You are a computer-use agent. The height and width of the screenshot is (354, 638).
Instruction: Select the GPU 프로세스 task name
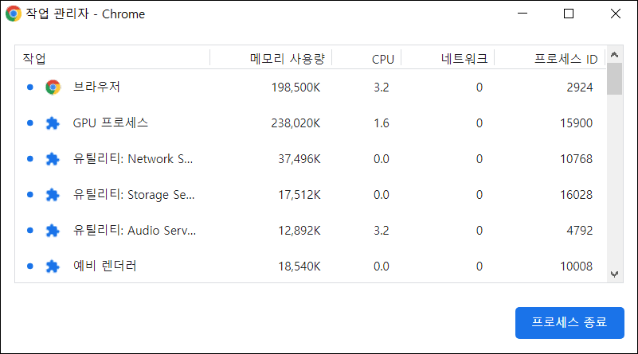pyautogui.click(x=110, y=123)
